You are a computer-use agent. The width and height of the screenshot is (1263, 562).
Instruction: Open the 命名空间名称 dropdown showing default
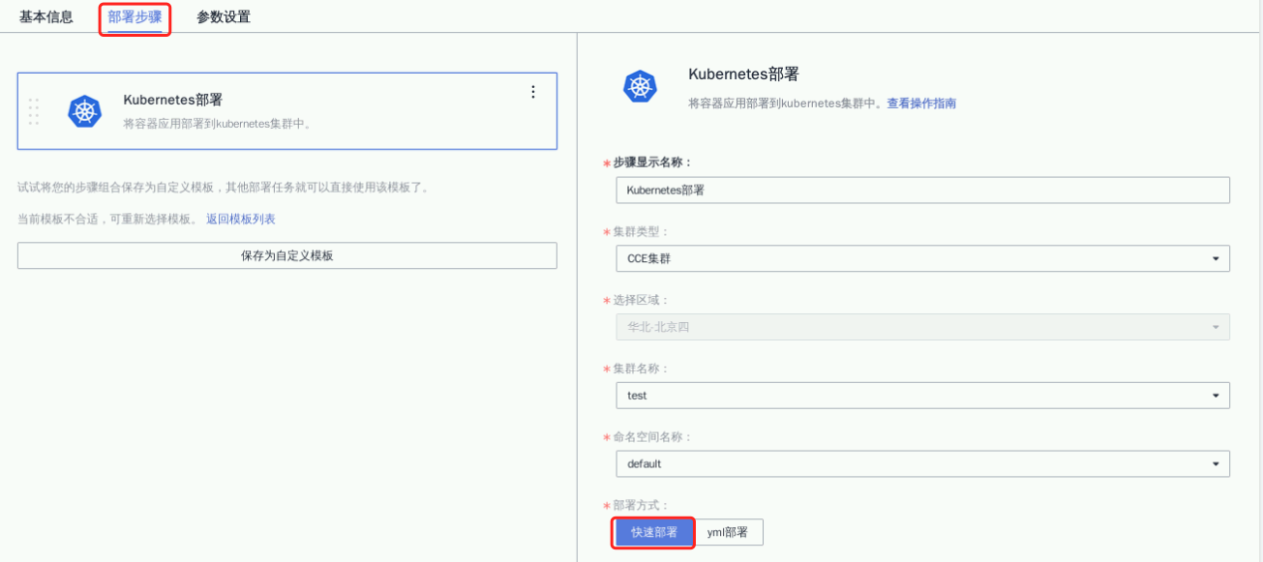[921, 463]
